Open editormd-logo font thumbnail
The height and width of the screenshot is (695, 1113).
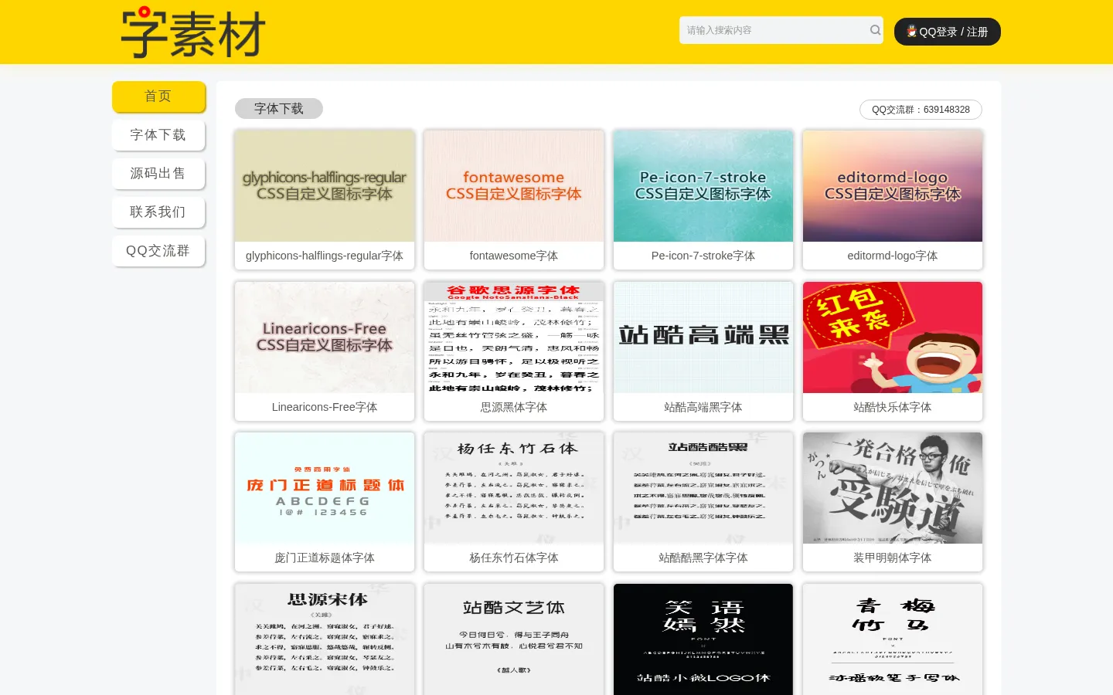tap(893, 186)
